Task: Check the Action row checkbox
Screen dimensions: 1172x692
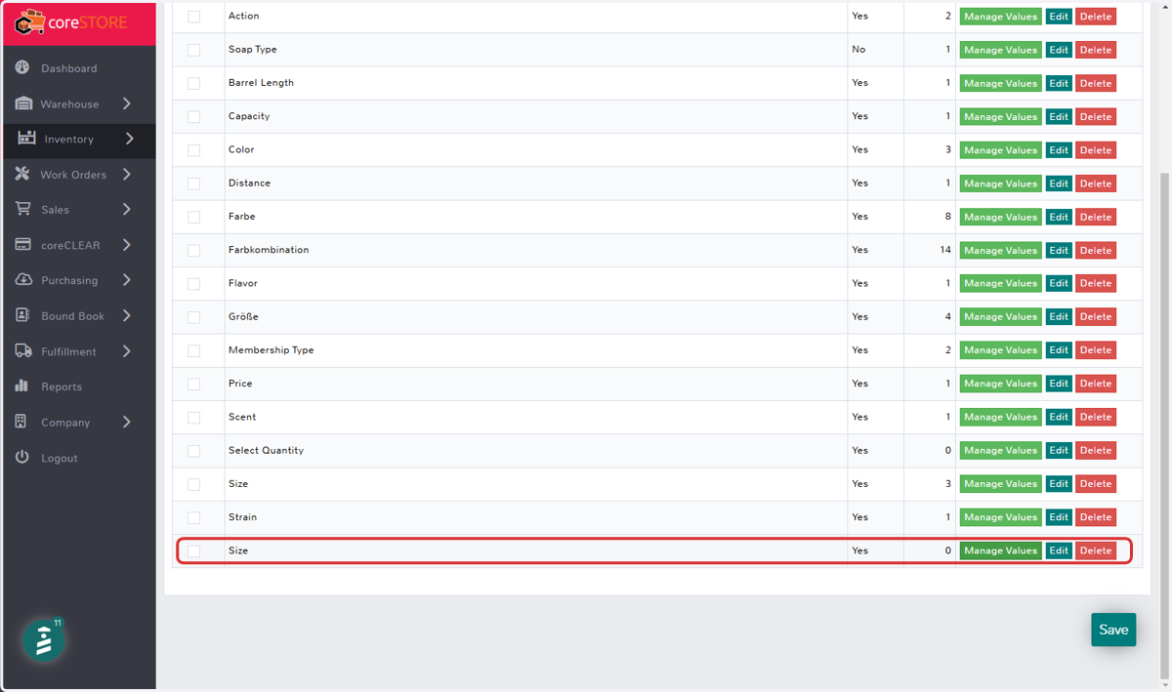Action: pos(193,17)
